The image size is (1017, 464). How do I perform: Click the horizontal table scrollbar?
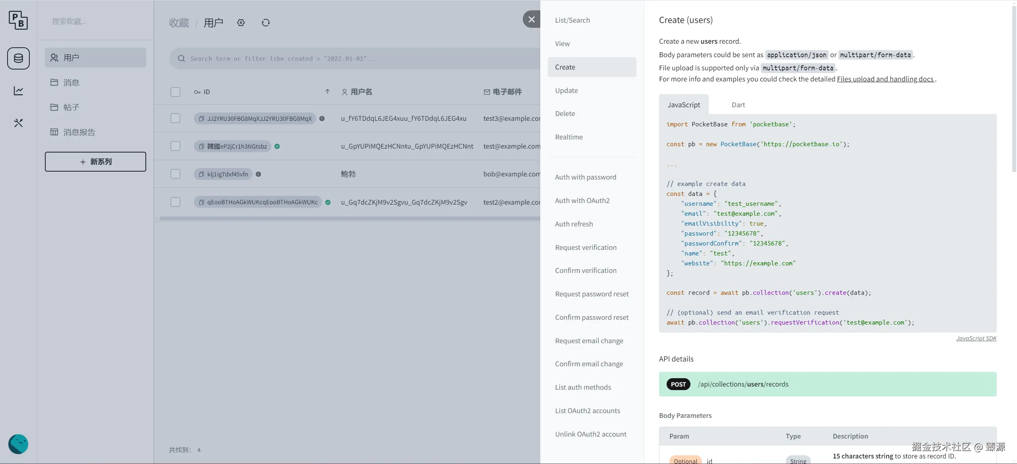(x=350, y=218)
